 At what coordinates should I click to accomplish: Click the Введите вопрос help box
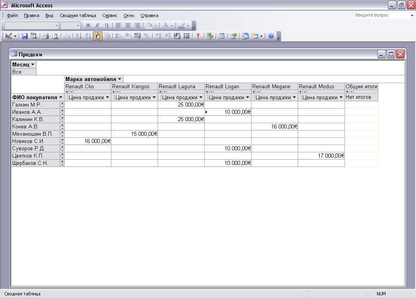click(382, 15)
